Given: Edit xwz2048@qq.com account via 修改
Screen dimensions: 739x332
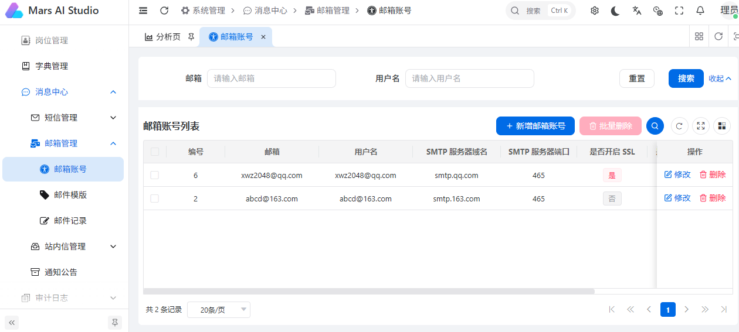Looking at the screenshot, I should [677, 174].
